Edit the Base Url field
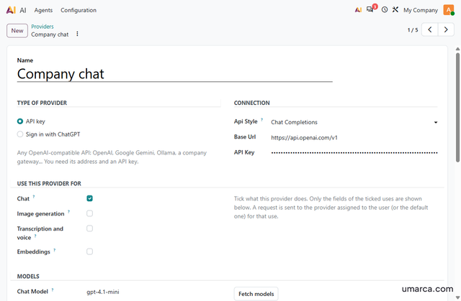The height and width of the screenshot is (301, 461). point(354,137)
